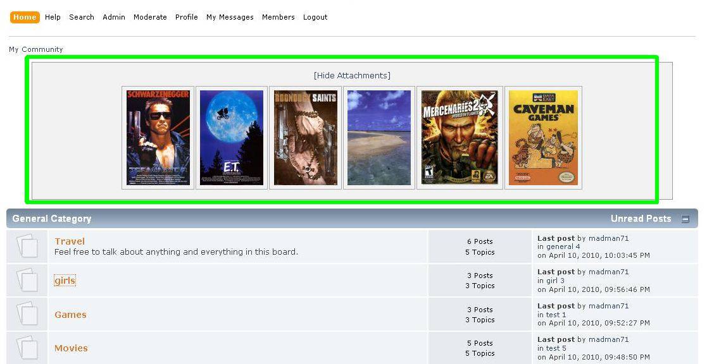Open the 'girl 3' last post link

pyautogui.click(x=555, y=281)
